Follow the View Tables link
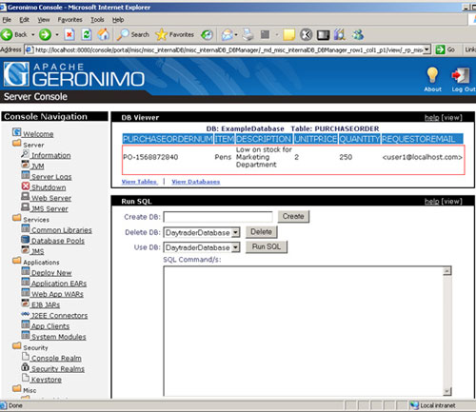This screenshot has width=476, height=412. coord(139,182)
